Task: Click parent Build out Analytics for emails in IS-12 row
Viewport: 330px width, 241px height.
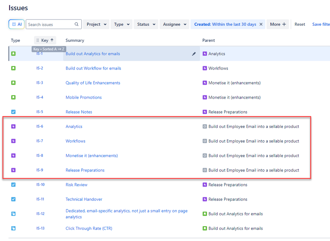Action: [236, 214]
